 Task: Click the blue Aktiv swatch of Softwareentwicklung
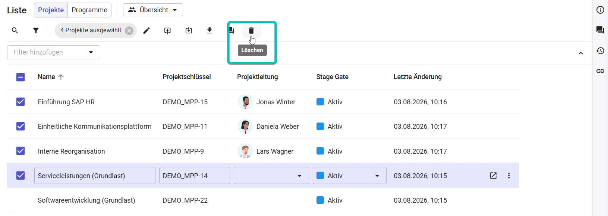[x=320, y=200]
